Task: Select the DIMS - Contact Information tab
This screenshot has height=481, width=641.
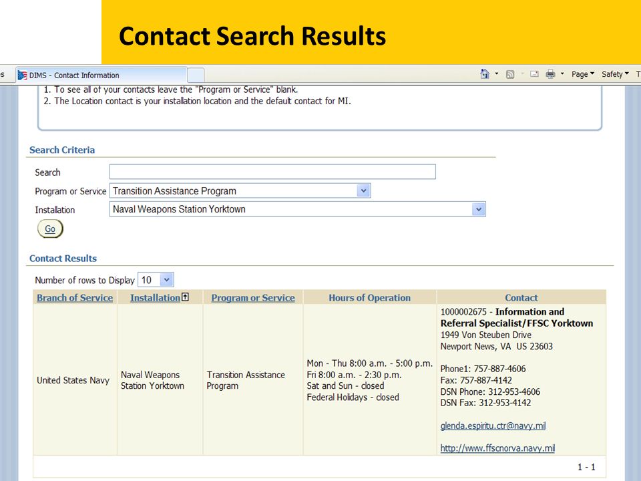Action: click(x=101, y=75)
